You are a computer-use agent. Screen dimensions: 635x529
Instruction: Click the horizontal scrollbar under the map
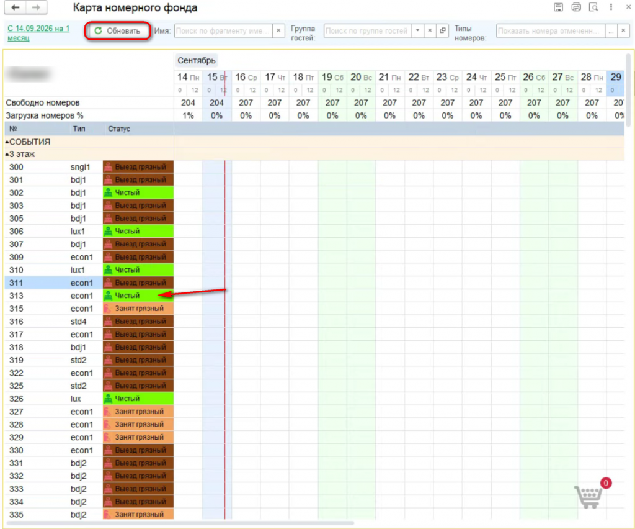click(180, 523)
